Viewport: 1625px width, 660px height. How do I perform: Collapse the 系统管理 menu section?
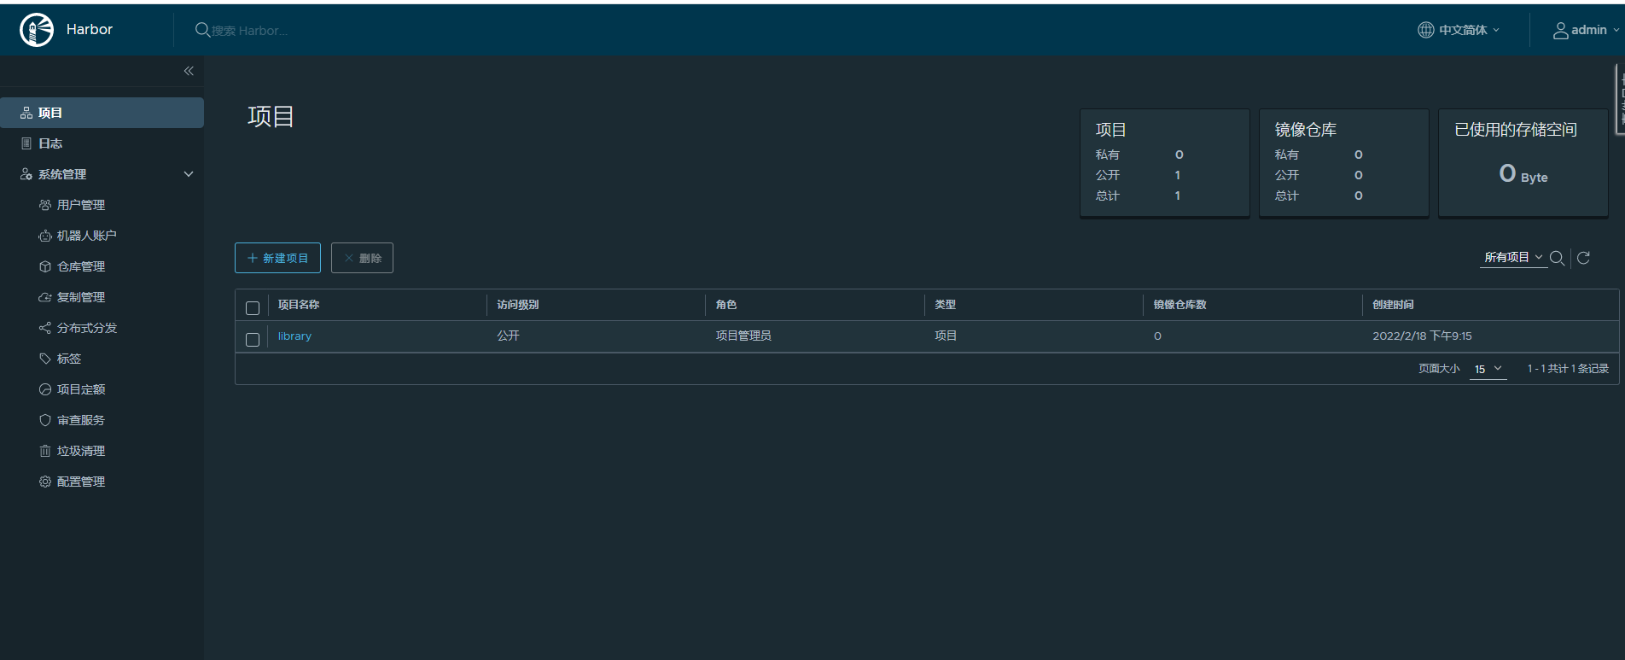click(189, 174)
